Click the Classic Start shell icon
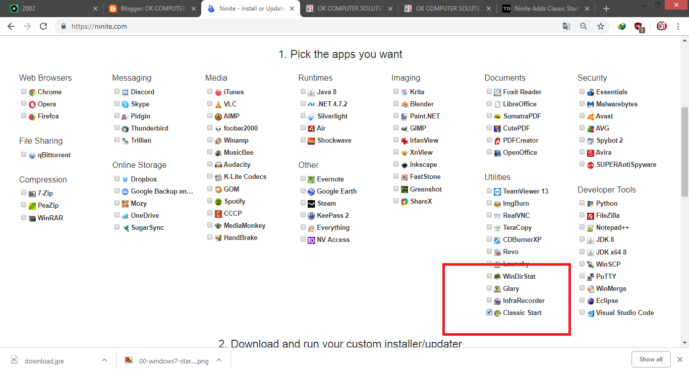 pyautogui.click(x=497, y=313)
